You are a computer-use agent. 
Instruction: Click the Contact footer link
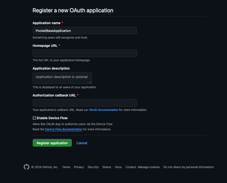131,167
